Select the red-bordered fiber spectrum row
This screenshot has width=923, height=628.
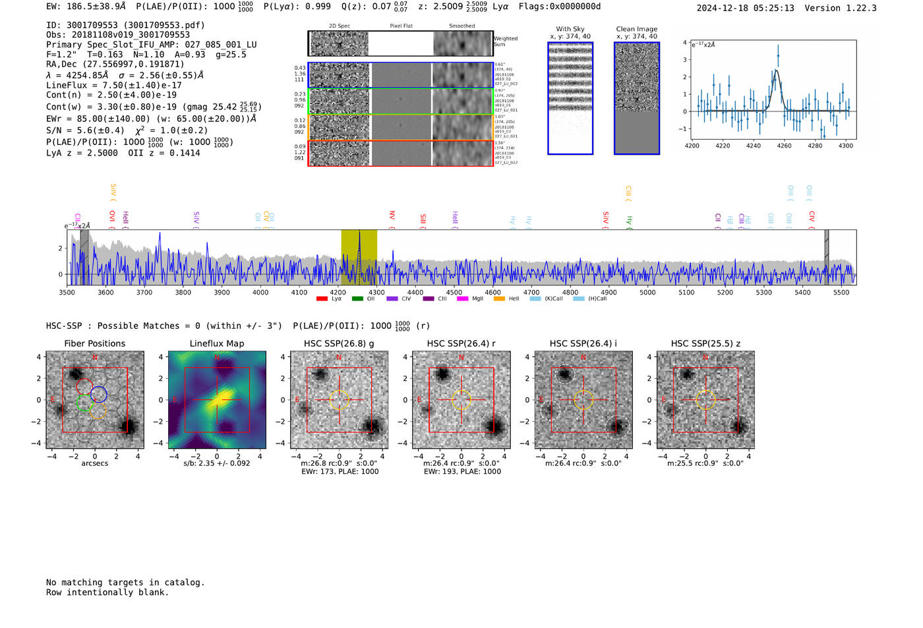point(401,153)
